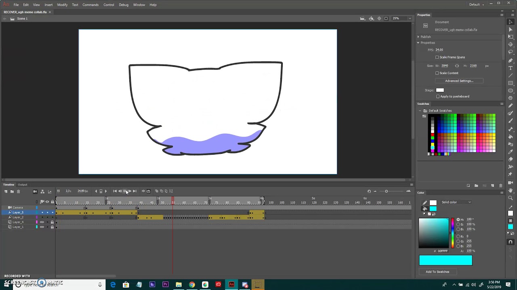Click the cyan fill color swatch in Color panel

click(x=433, y=209)
